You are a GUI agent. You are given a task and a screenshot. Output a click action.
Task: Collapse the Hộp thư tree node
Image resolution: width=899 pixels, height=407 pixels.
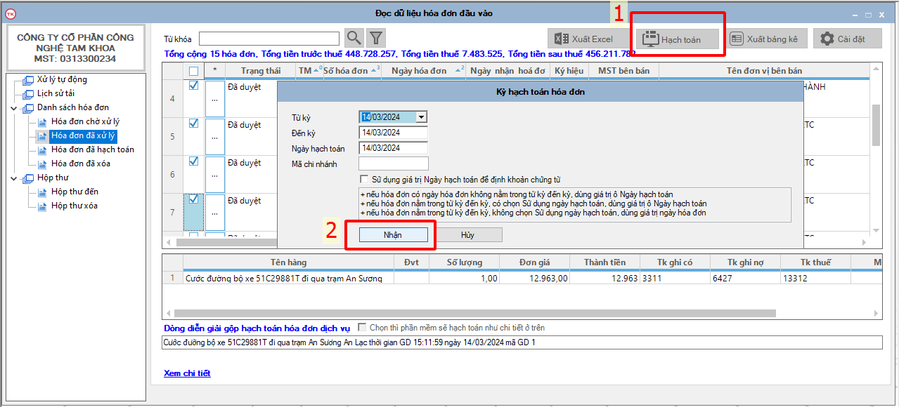14,178
